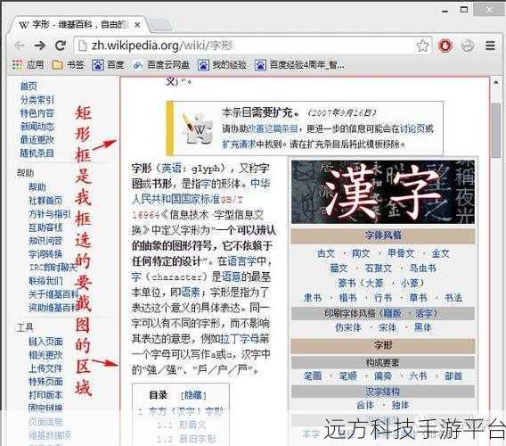Open 打印版本 under 工具
Viewport: 506px width, 446px height.
pyautogui.click(x=45, y=395)
